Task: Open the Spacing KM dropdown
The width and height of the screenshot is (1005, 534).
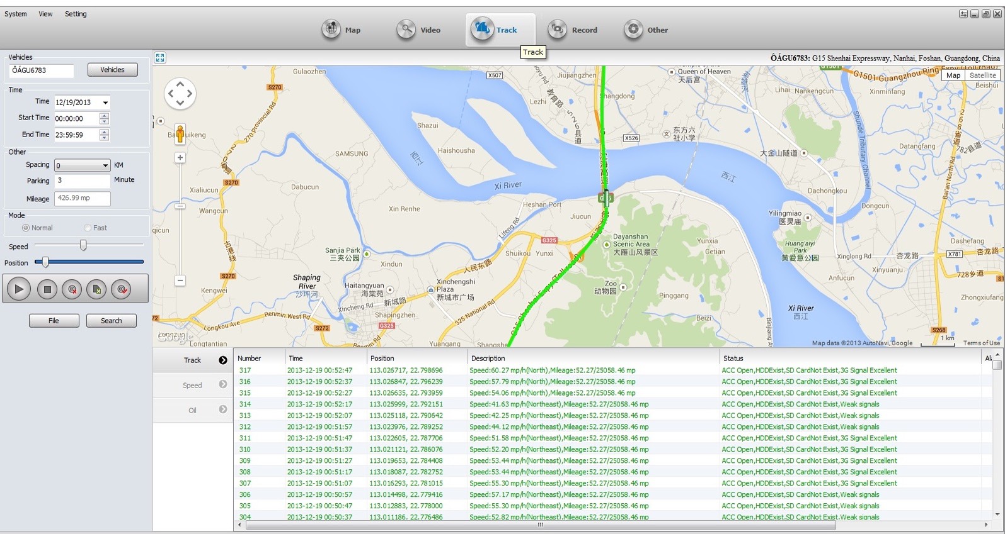Action: 105,165
